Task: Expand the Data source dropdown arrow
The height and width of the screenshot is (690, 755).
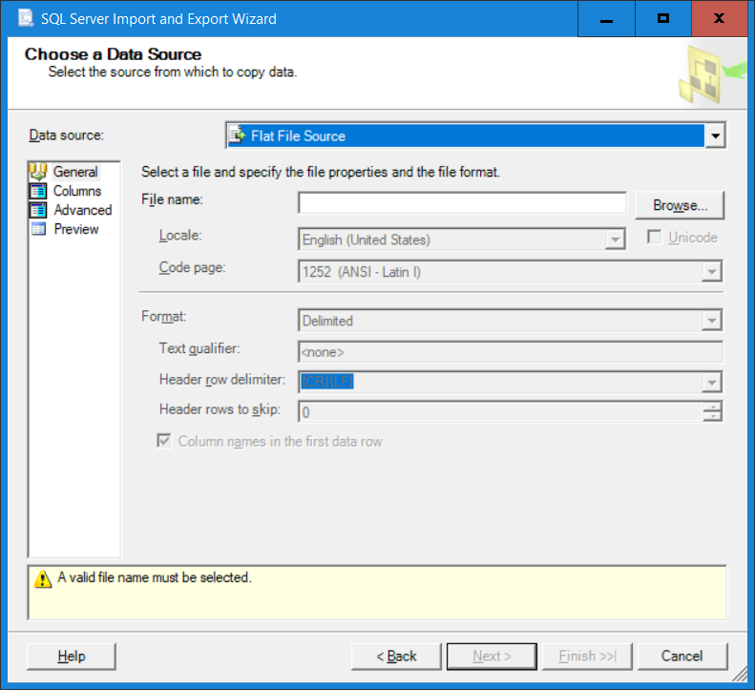Action: [x=715, y=136]
